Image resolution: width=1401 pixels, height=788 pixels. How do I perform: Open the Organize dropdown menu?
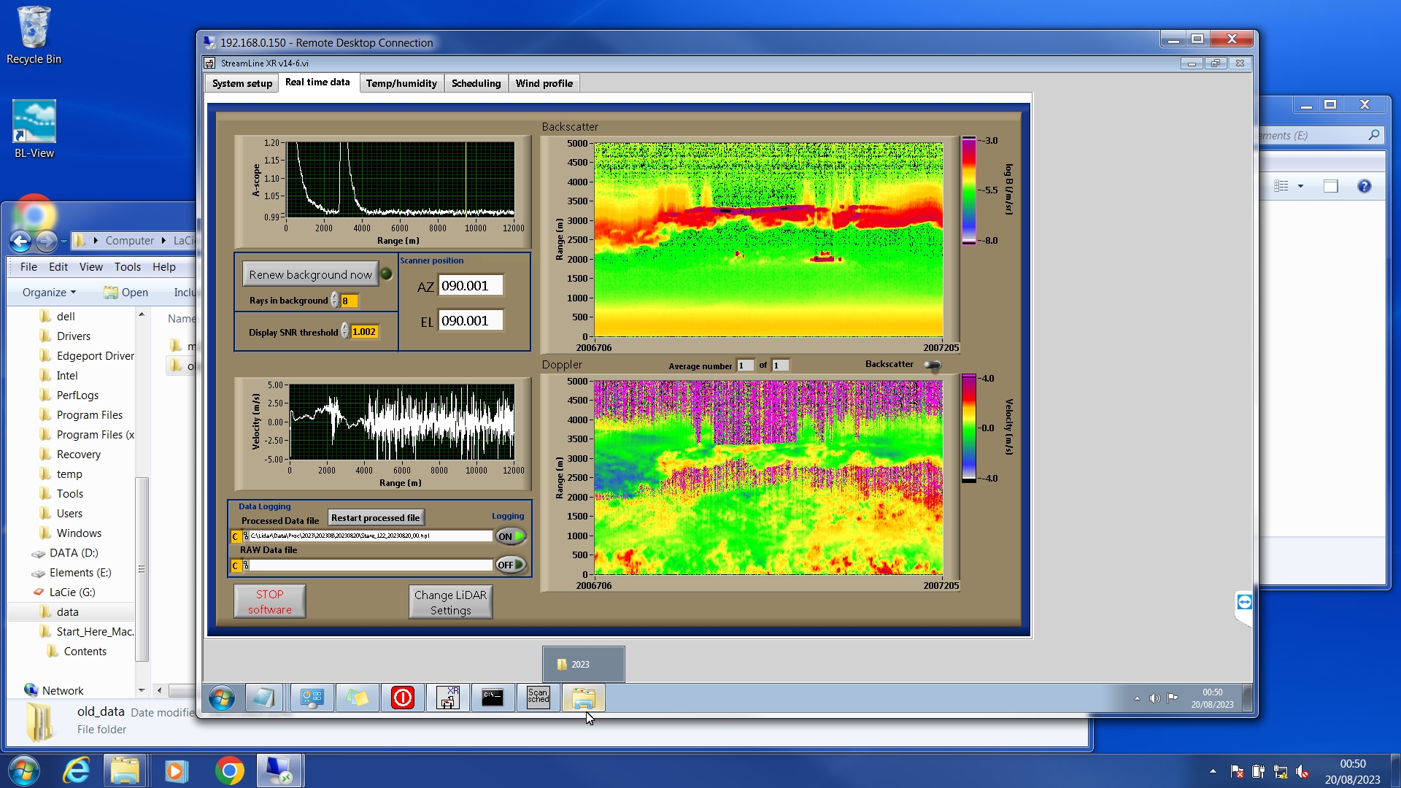coord(49,292)
